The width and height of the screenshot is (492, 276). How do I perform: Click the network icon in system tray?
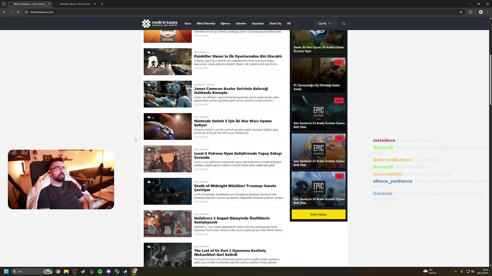click(467, 271)
